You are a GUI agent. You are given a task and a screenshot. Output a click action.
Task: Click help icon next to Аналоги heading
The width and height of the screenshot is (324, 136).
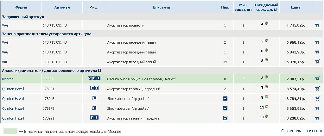(99, 71)
